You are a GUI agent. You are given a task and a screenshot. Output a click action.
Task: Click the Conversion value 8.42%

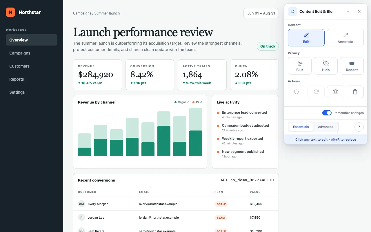(141, 75)
